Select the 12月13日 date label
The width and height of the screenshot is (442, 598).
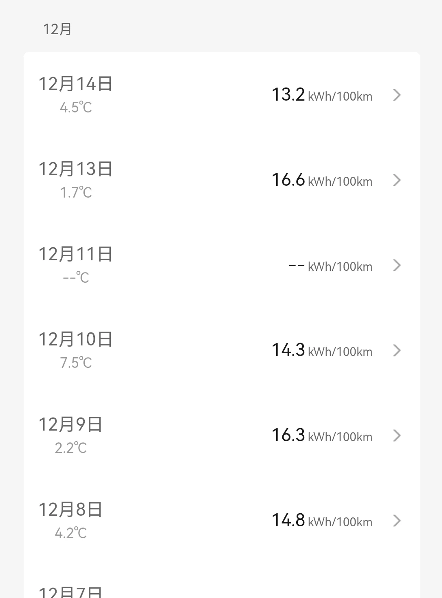pyautogui.click(x=75, y=169)
